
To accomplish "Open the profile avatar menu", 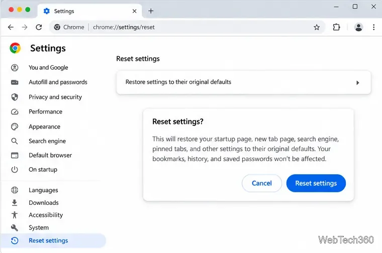I will point(358,27).
